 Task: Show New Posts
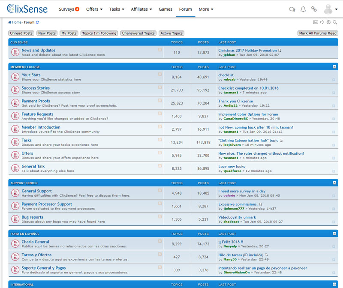click(x=47, y=33)
